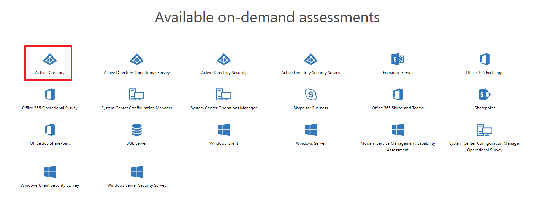Click the "Exchange Server" label
This screenshot has width=546, height=206.
pyautogui.click(x=397, y=73)
